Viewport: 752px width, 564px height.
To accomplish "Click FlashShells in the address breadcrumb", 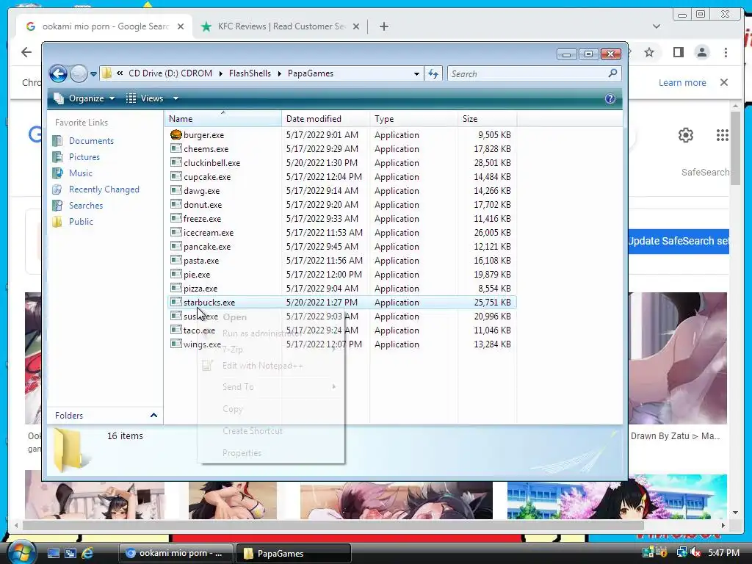I will click(x=250, y=73).
